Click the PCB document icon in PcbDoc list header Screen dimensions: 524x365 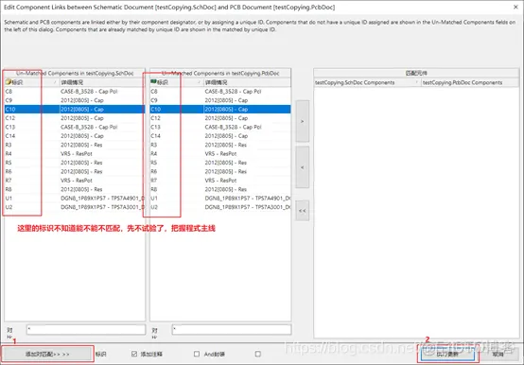(154, 82)
